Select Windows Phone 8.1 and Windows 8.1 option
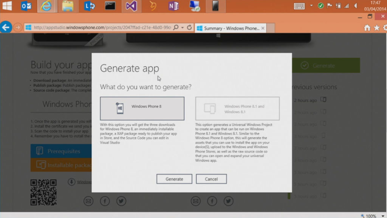The width and height of the screenshot is (387, 218). tap(237, 108)
